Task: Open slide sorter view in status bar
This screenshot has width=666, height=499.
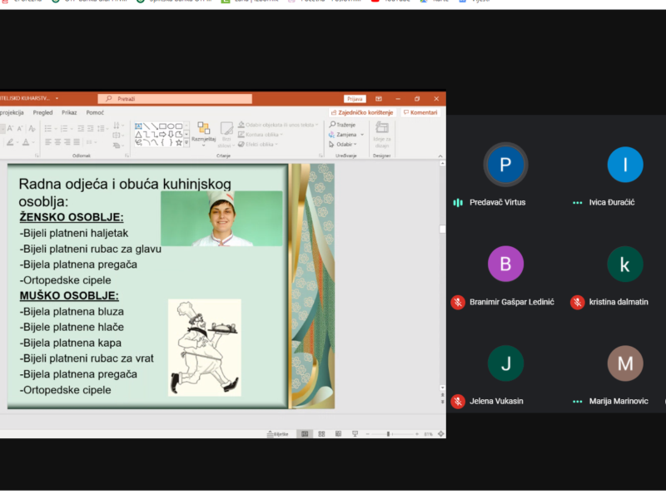Action: click(x=321, y=433)
